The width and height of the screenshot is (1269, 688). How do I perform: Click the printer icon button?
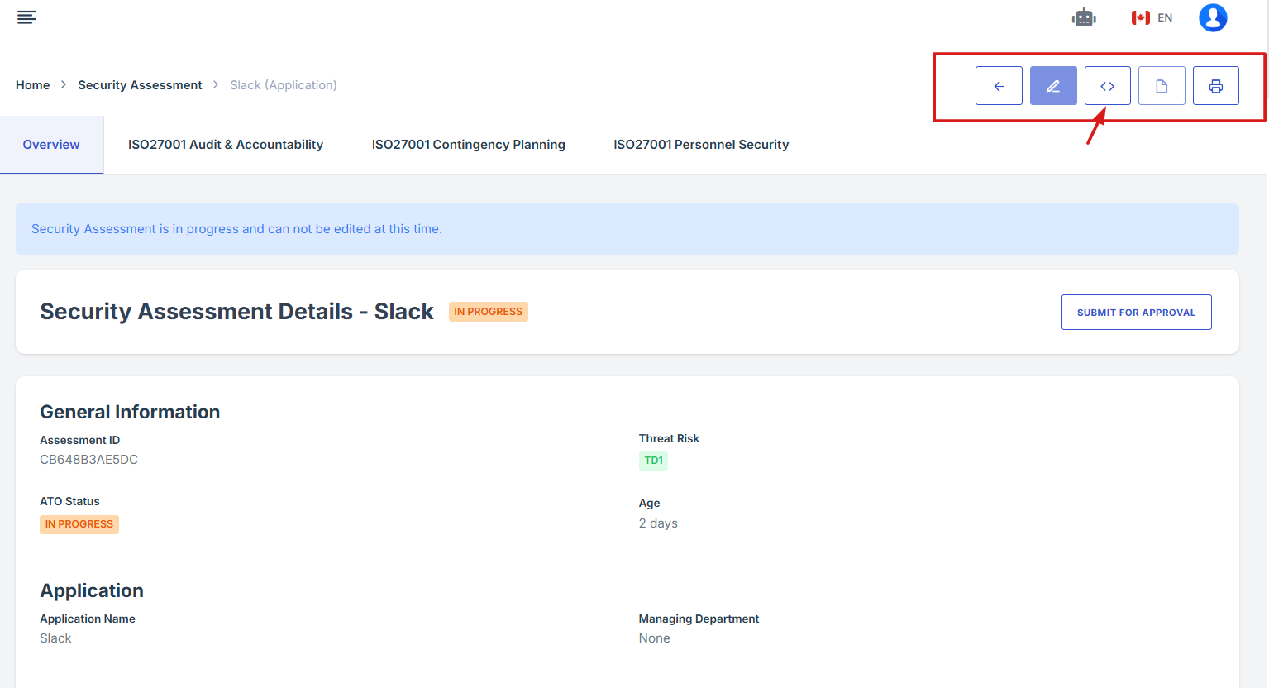coord(1216,86)
